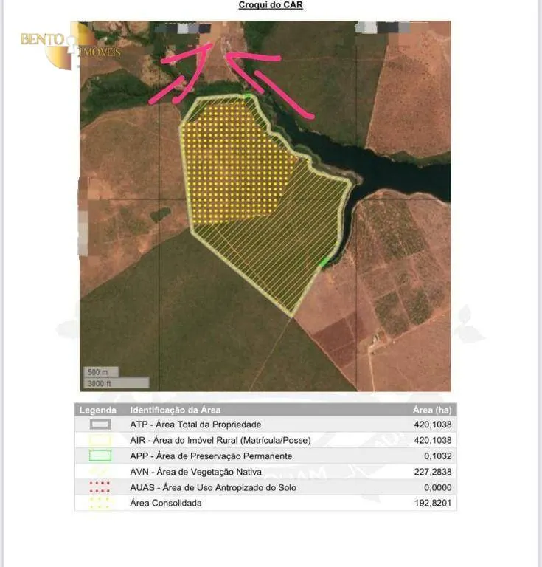542x567 pixels.
Task: Click the AUAS red dots legend symbol
Action: 100,487
